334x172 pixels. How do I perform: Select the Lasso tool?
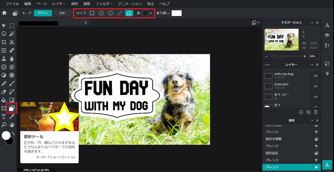(4, 34)
